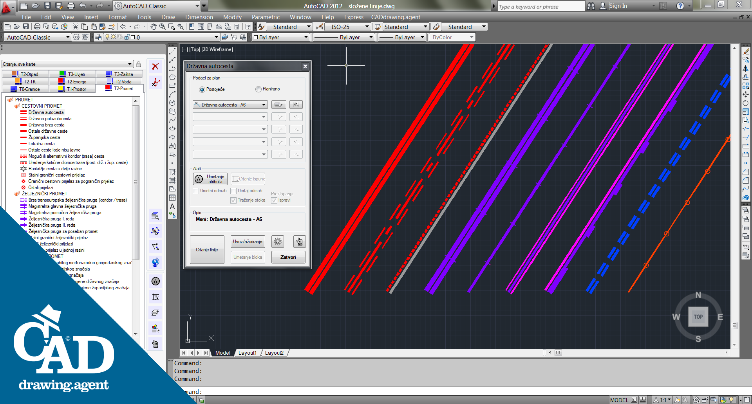Click the Pan hand icon in toolbar
Viewport: 752px width, 404px height.
pyautogui.click(x=154, y=27)
